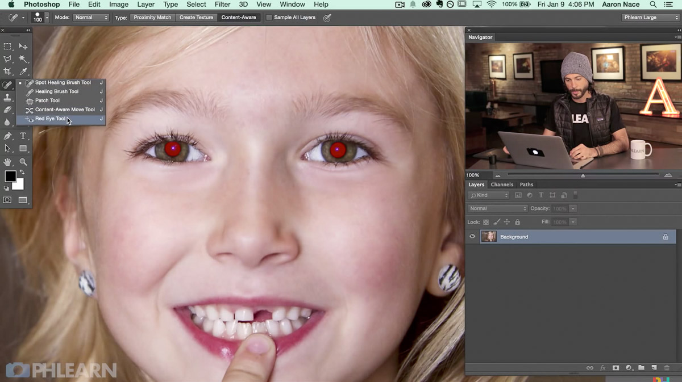Open the Phlearn Large workspace dropdown
Viewport: 682px width, 382px height.
(x=651, y=18)
